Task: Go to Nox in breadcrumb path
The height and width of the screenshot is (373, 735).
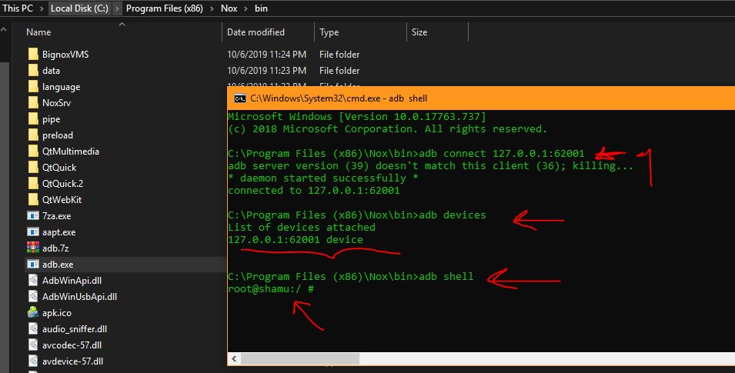Action: 229,8
